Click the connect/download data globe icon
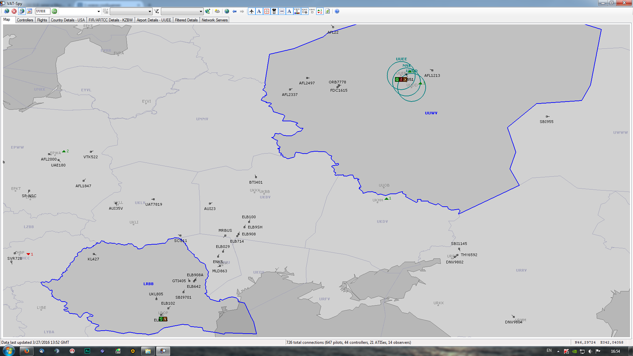The height and width of the screenshot is (356, 633). (x=7, y=11)
